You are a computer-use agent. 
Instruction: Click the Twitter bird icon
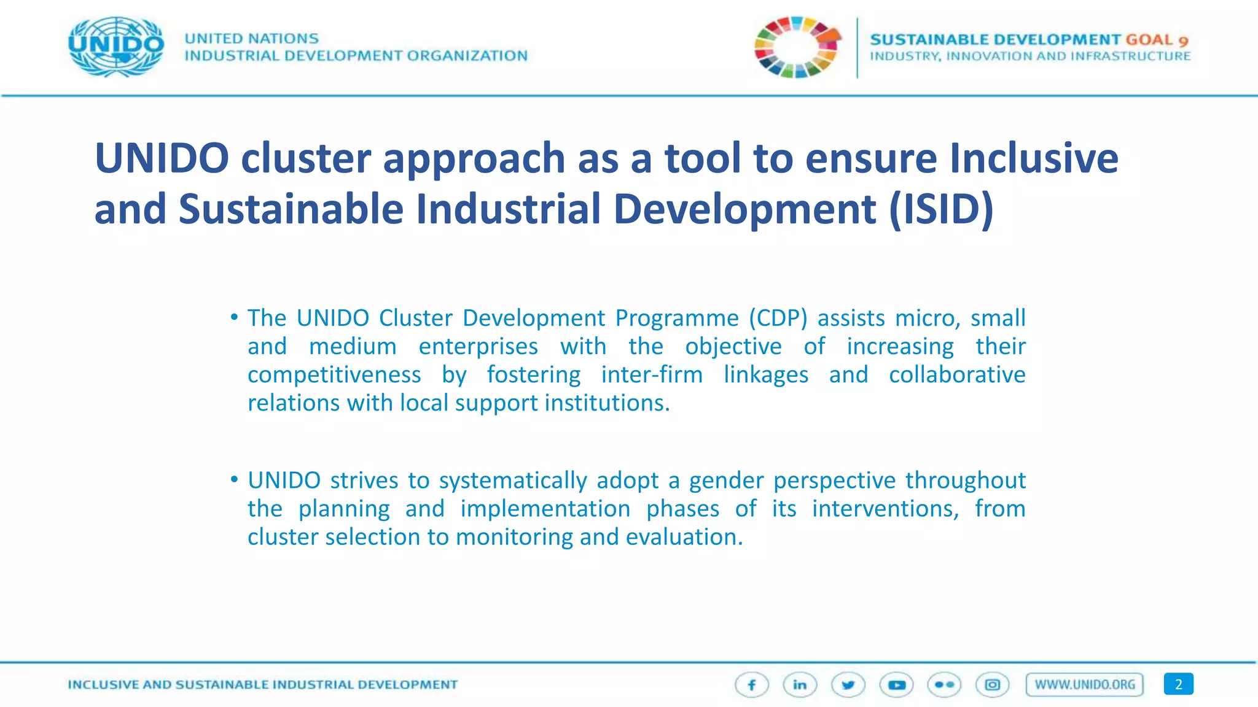[848, 685]
